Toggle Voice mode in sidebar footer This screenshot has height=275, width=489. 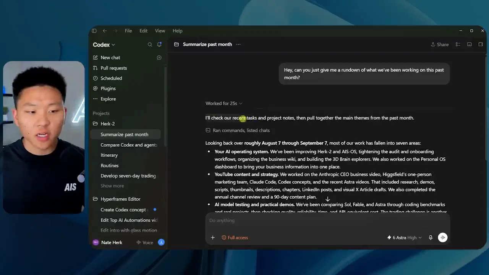[x=145, y=243]
